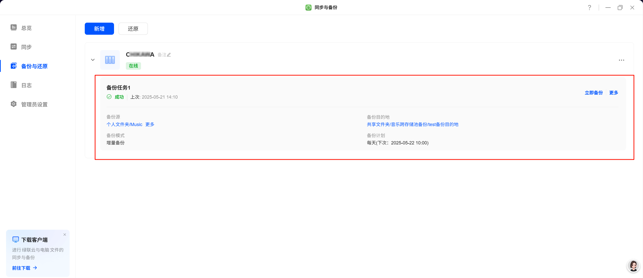Close the 下载客户端 promo card

coord(65,235)
